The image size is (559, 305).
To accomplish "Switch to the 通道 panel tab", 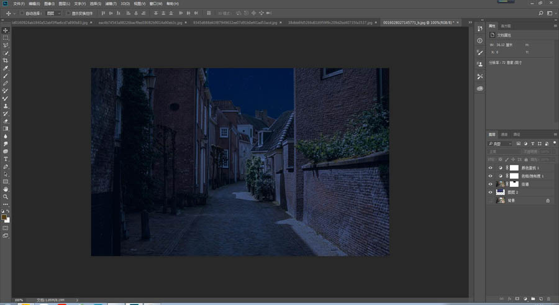I will tap(504, 134).
